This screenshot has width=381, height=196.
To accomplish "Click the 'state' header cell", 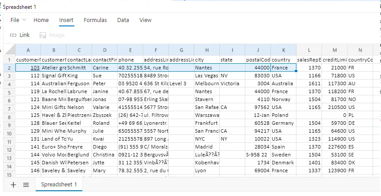I will pos(232,60).
